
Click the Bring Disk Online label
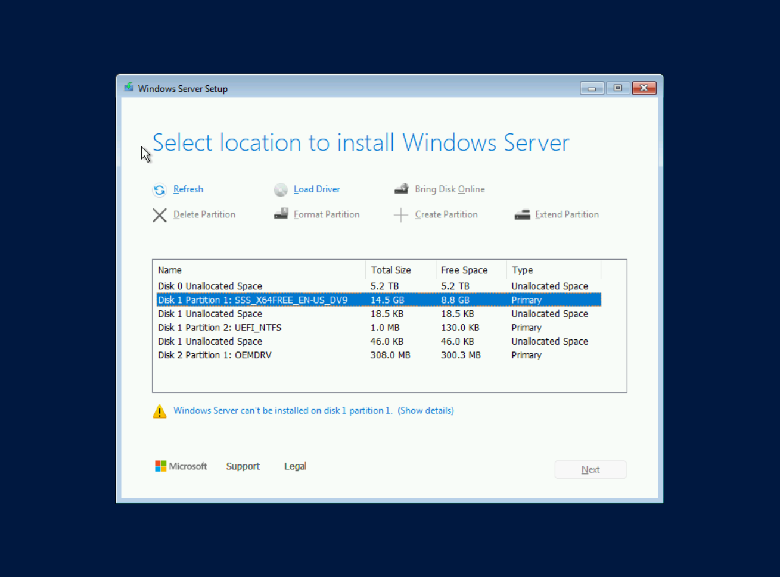click(450, 189)
